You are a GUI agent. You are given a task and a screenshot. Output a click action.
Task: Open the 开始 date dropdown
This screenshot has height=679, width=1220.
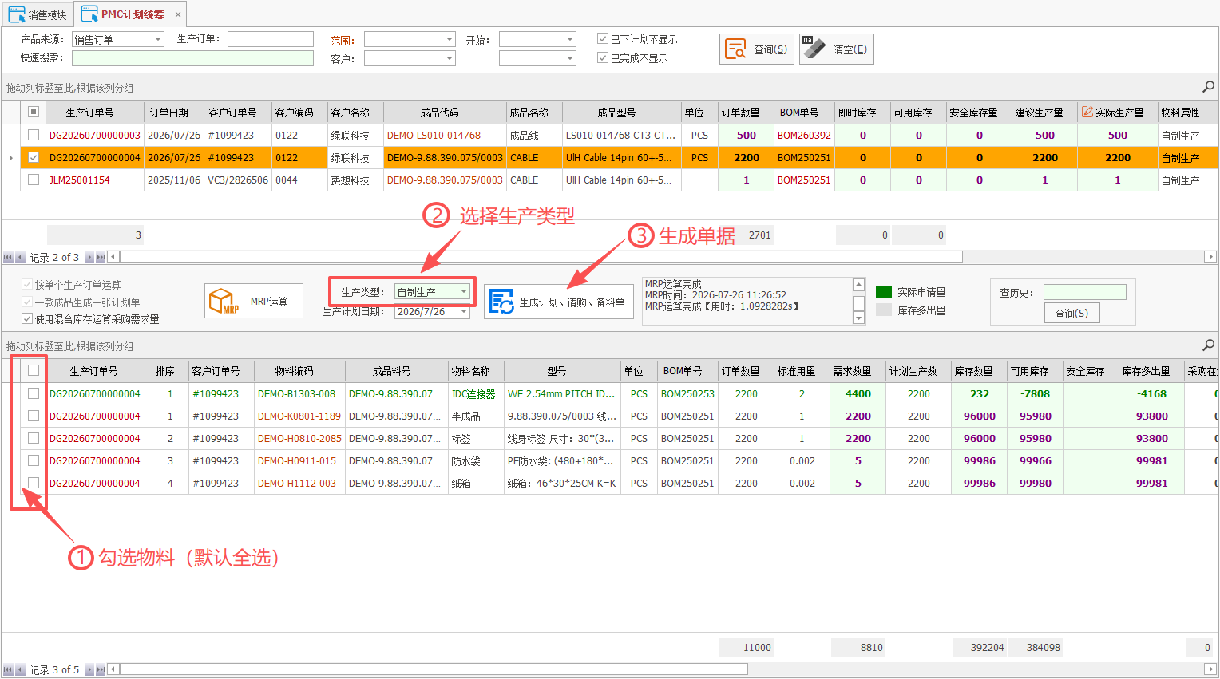tap(570, 39)
